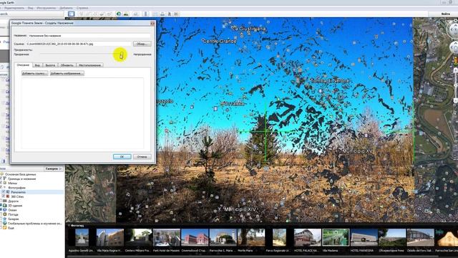Click the overlay Название name input field
Image resolution: width=458 pixels, height=258 pixels.
[x=89, y=36]
